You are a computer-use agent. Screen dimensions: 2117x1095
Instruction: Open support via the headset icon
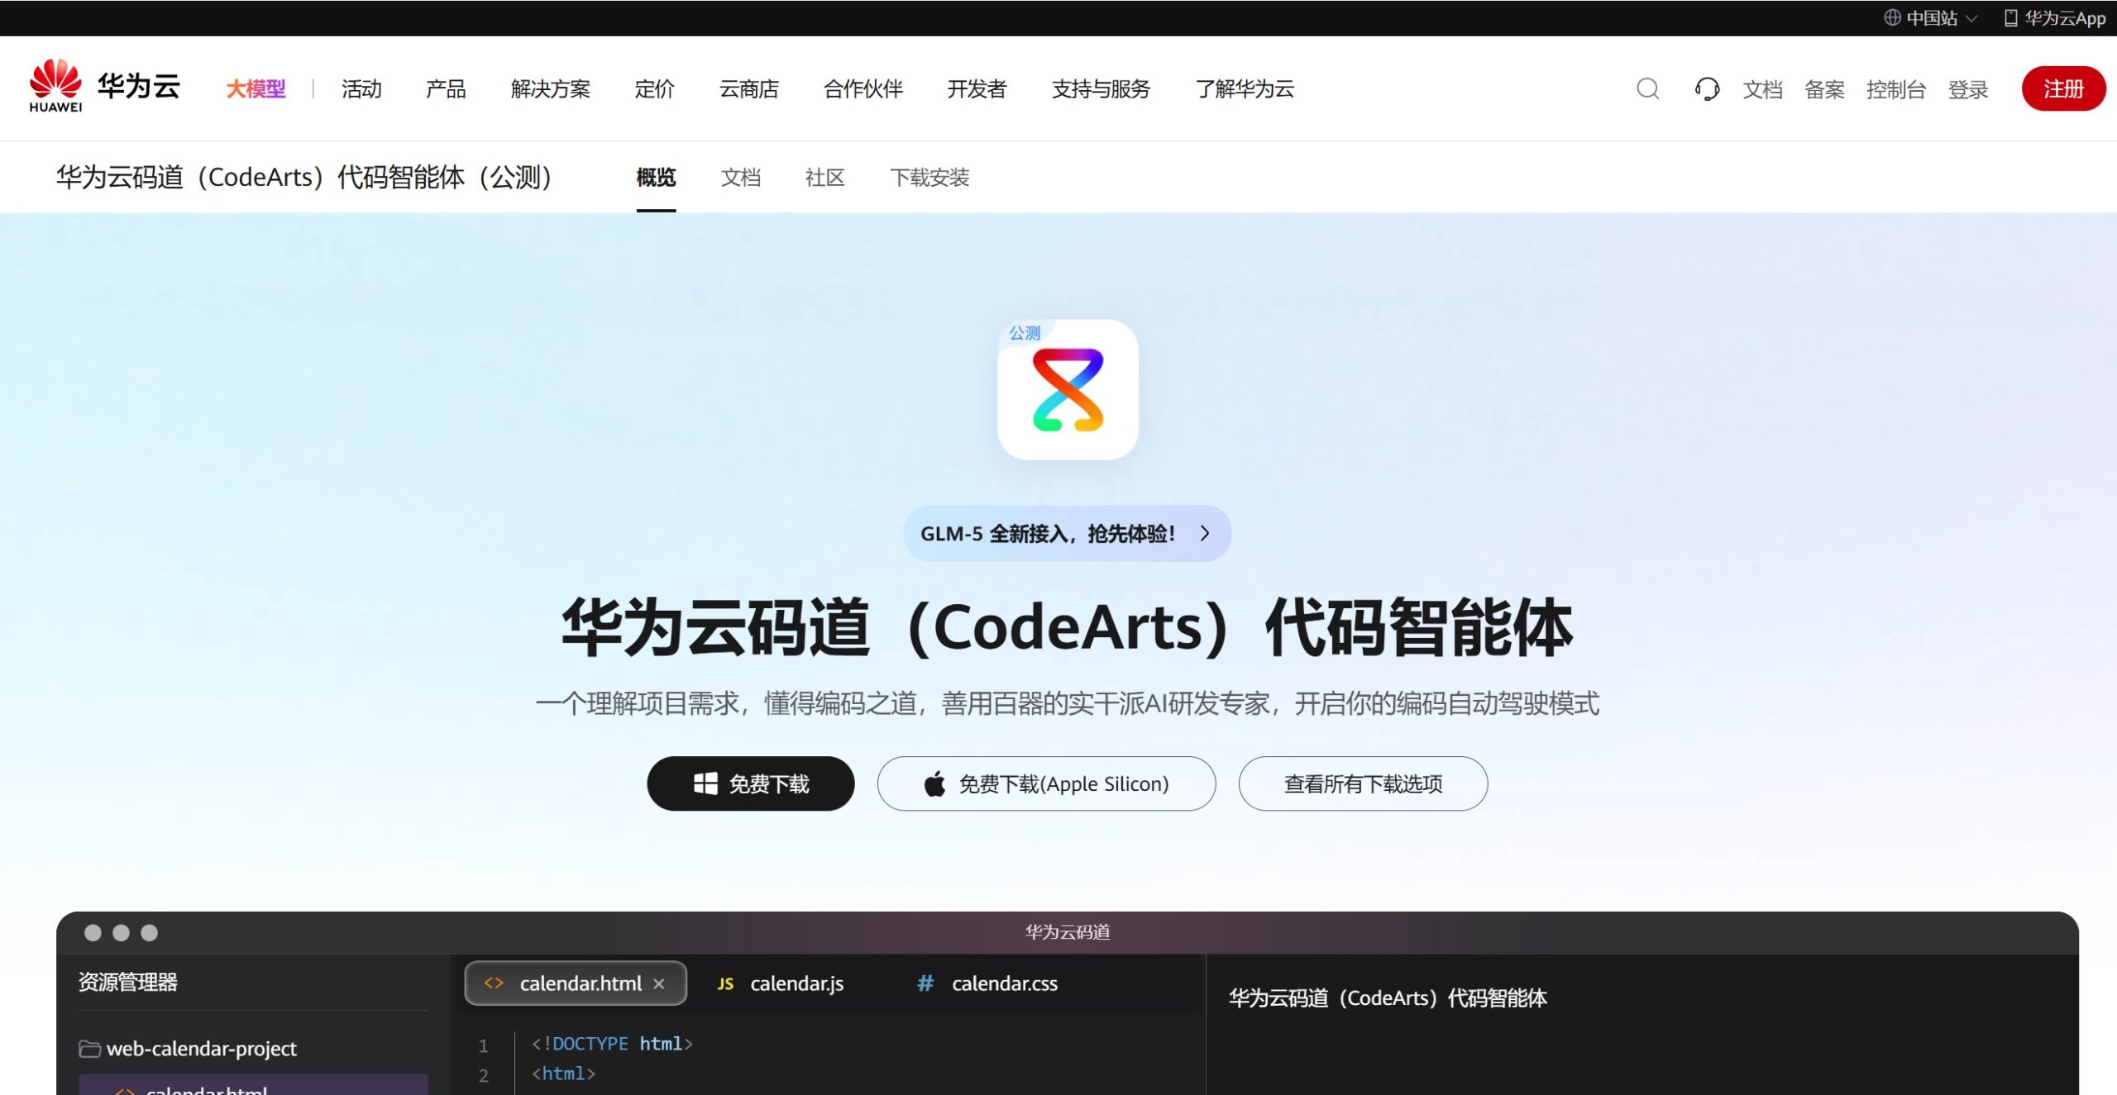click(x=1708, y=88)
